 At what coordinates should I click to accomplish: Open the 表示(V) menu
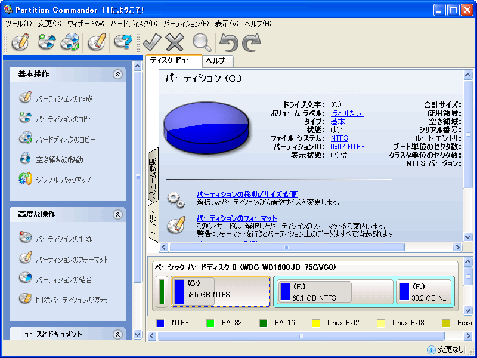click(x=227, y=24)
